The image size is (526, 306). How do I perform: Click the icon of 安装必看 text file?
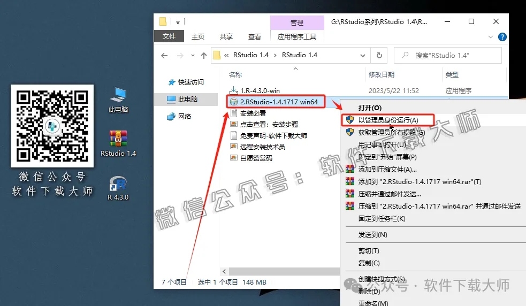pyautogui.click(x=233, y=113)
